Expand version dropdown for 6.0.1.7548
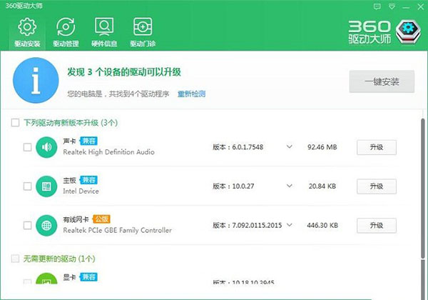428x300 pixels. pos(290,147)
